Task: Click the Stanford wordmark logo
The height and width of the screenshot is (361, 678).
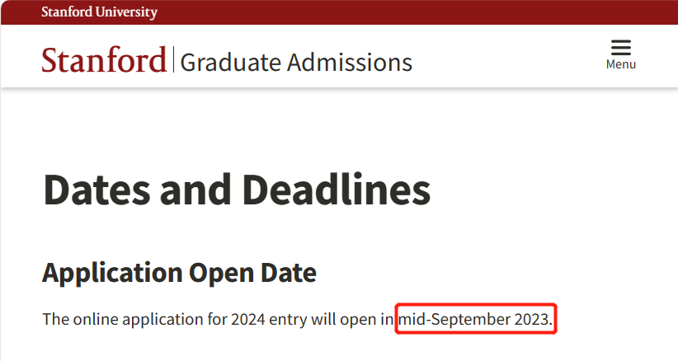Action: tap(104, 59)
